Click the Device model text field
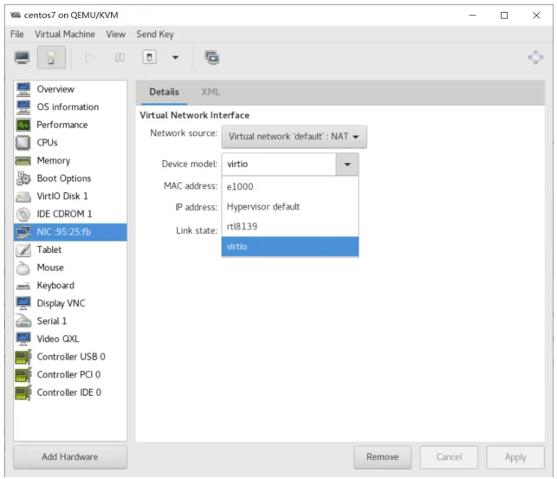 (x=279, y=164)
